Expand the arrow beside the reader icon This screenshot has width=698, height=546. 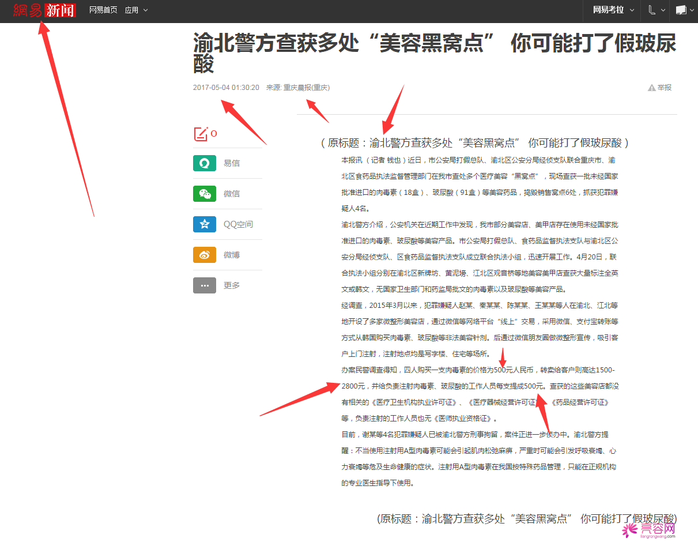tap(691, 10)
